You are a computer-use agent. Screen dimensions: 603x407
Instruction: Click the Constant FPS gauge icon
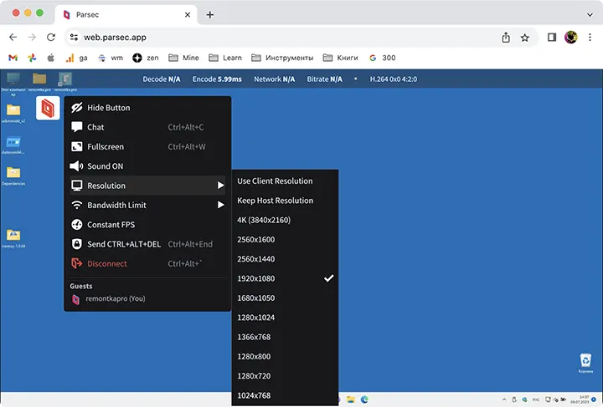pos(76,225)
